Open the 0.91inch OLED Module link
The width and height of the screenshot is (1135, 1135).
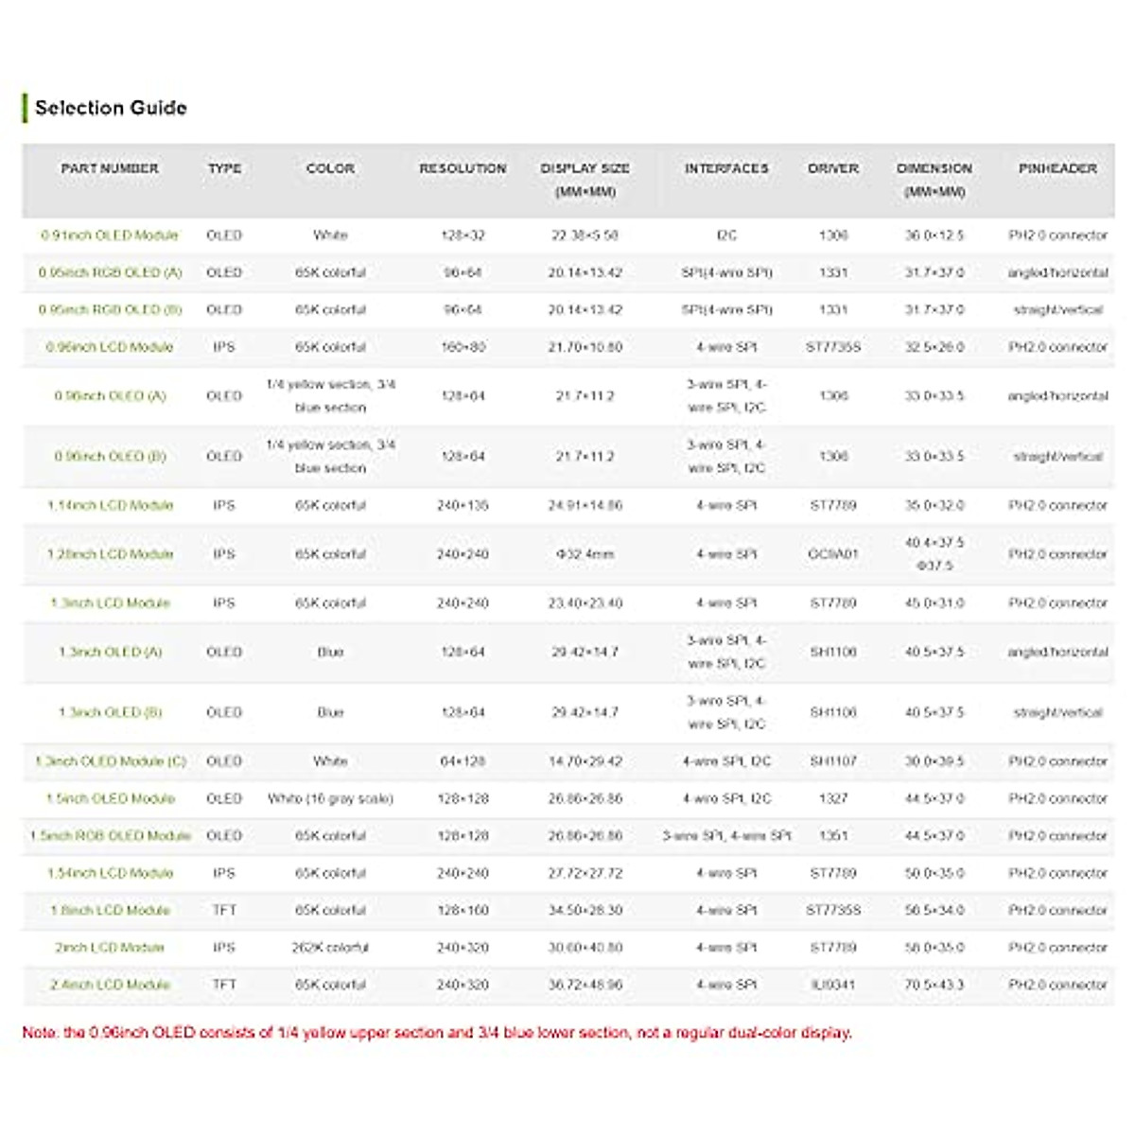[110, 236]
